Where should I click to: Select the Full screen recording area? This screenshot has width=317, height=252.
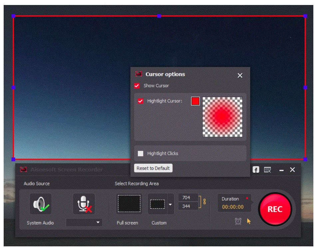[129, 203]
